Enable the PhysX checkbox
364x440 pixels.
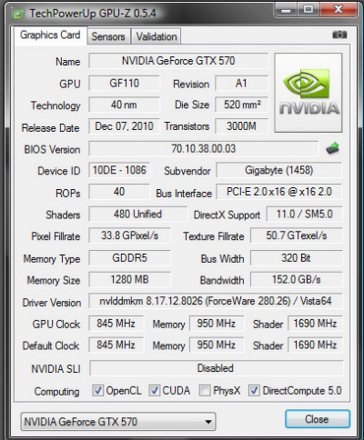(x=205, y=391)
